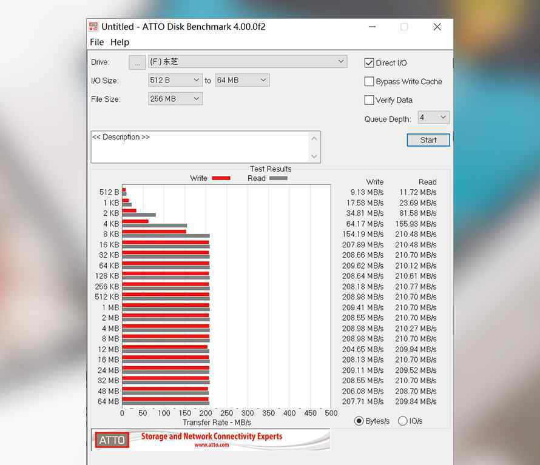This screenshot has width=540, height=465.
Task: Open the I/O Size end 64 MB dropdown
Action: coord(242,80)
